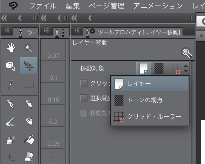Click the Clip Studio logo icon
205x164 pixels.
pyautogui.click(x=13, y=6)
